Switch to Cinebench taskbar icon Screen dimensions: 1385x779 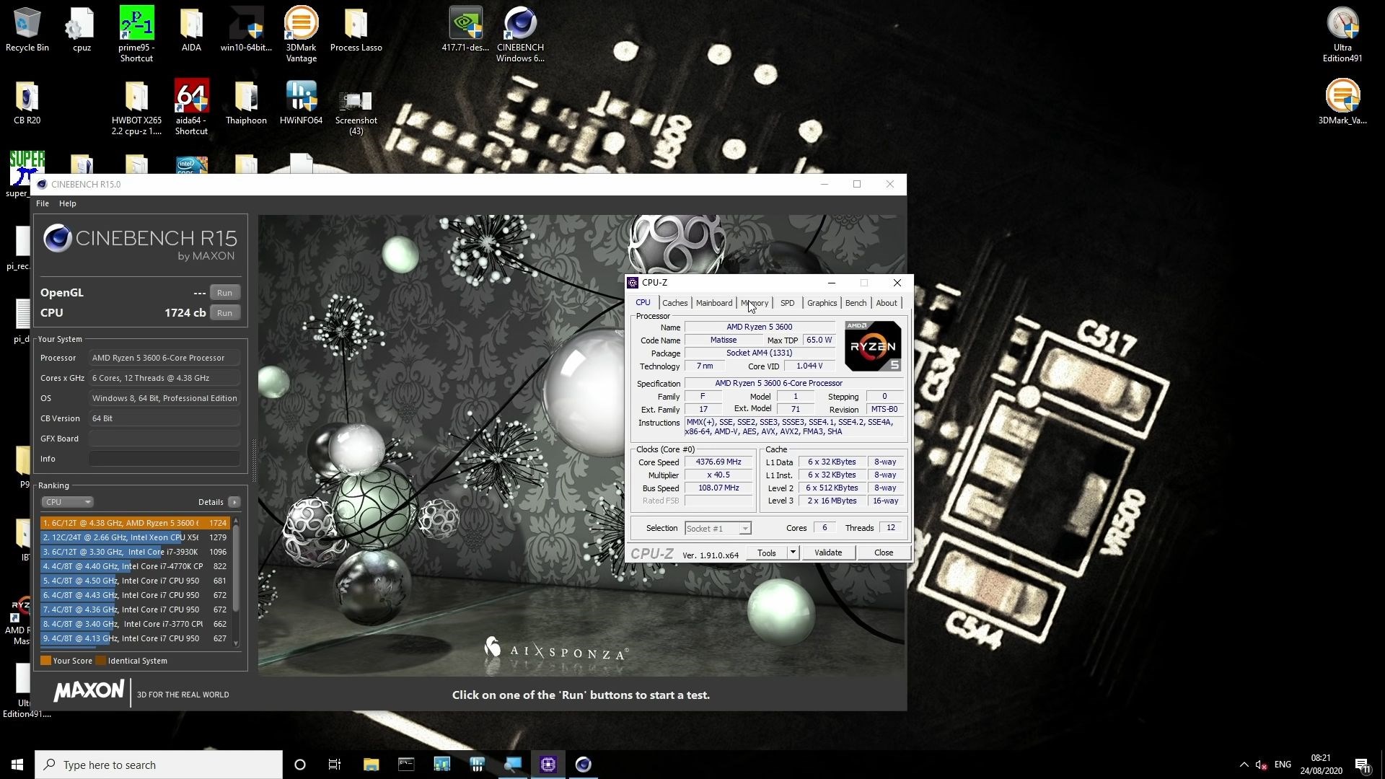point(584,765)
